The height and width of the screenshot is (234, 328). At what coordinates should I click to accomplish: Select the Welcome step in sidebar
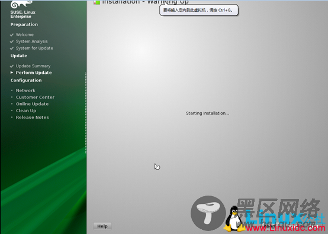click(x=25, y=35)
